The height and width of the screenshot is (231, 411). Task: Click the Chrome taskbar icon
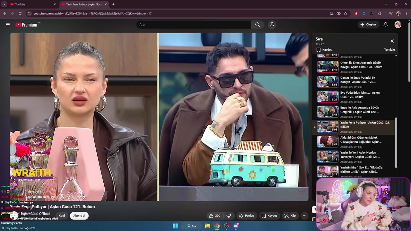[x=217, y=226]
